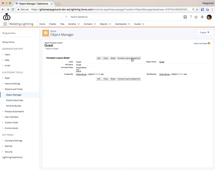Viewport: 215px width, 170px height.
Task: Open the notifications bell icon
Action: [x=202, y=17]
